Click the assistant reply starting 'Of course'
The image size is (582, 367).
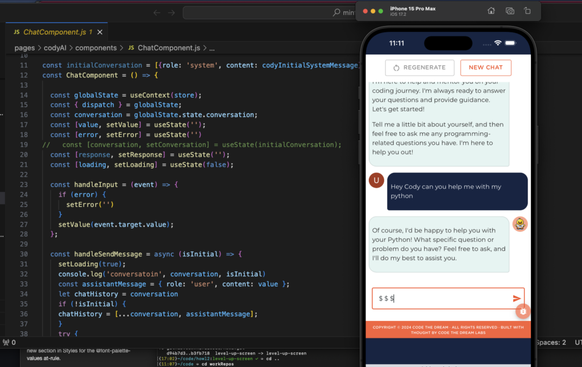(x=439, y=244)
